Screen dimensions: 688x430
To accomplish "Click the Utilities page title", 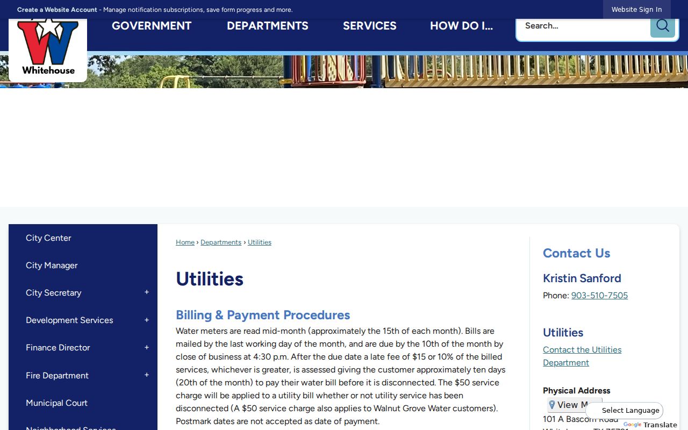I will pos(210,279).
